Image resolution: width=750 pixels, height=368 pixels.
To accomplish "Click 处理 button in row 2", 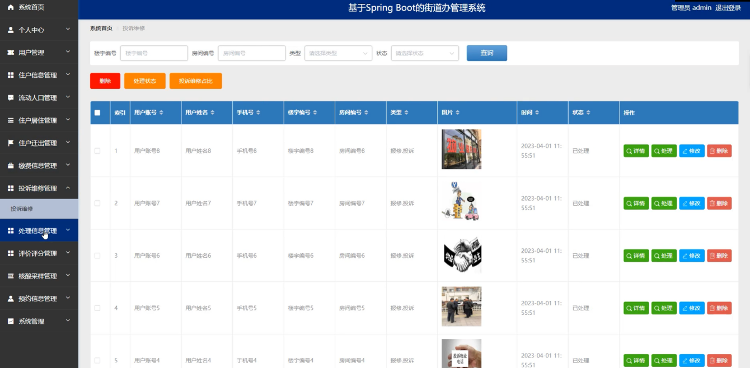I will 664,204.
